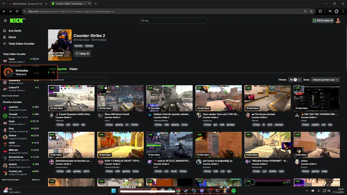Open the Chrome zoom magnifier icon
Image resolution: width=347 pixels, height=195 pixels.
pos(306,11)
